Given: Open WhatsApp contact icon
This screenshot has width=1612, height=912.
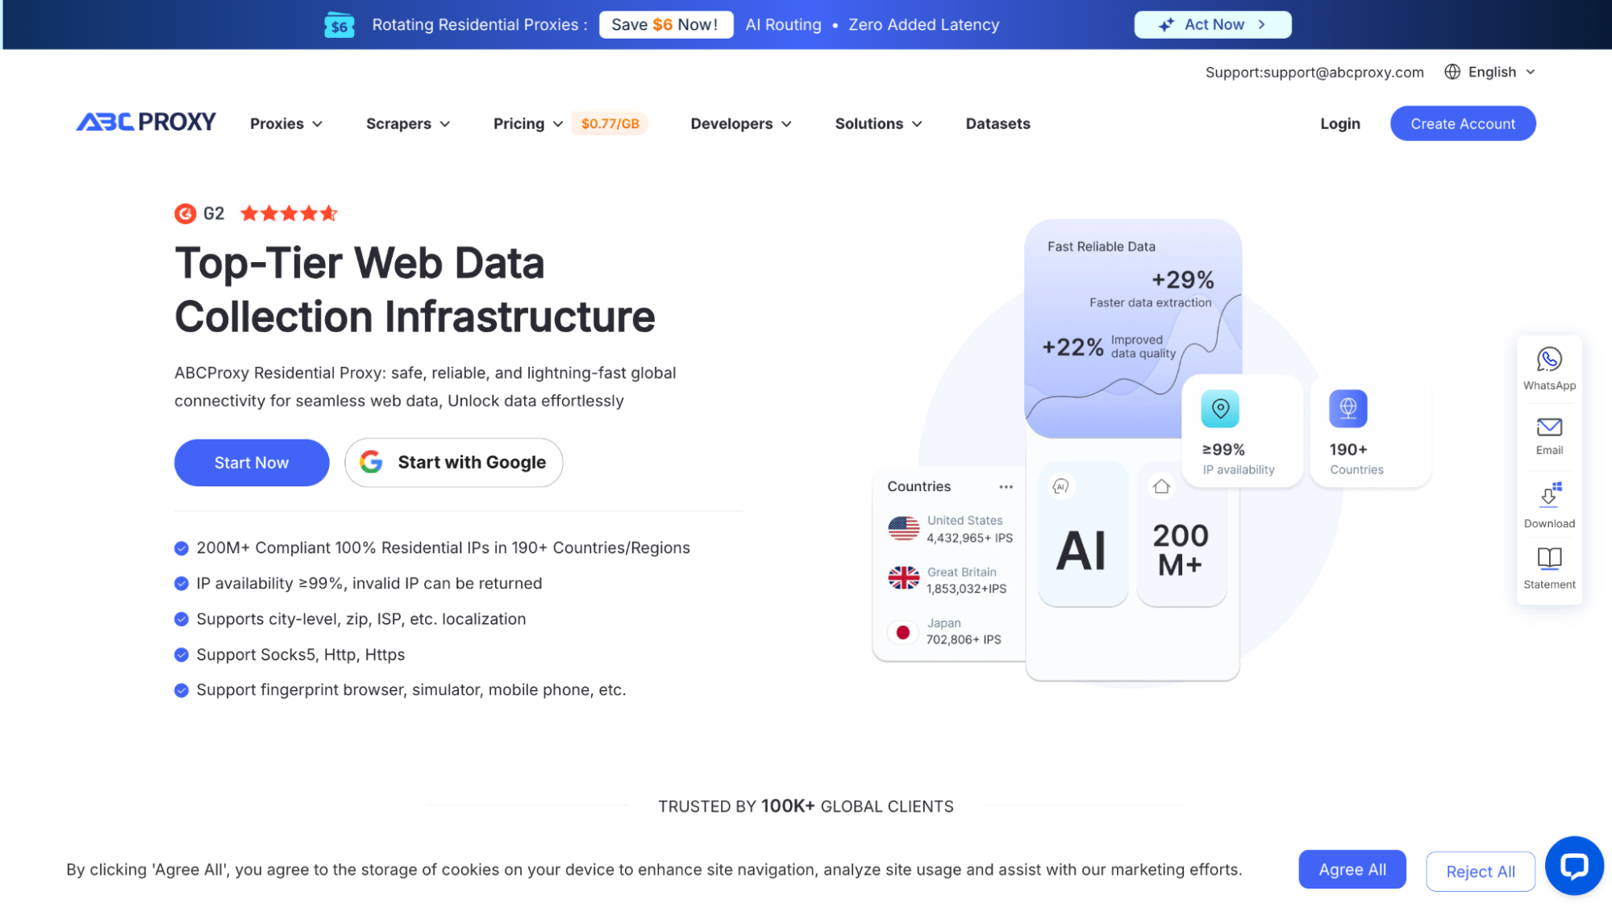Looking at the screenshot, I should 1549,360.
